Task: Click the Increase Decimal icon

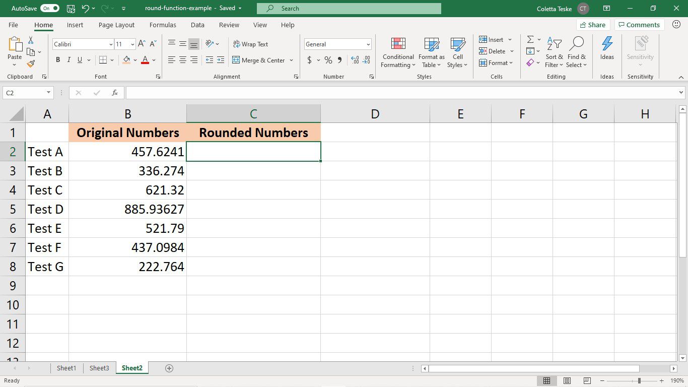Action: [355, 60]
